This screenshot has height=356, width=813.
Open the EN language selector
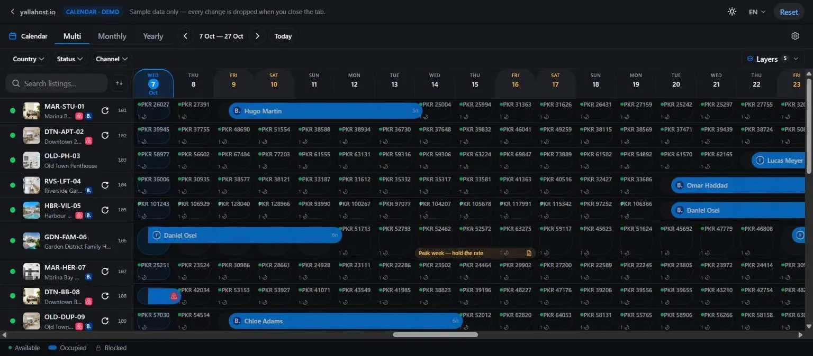coord(757,12)
